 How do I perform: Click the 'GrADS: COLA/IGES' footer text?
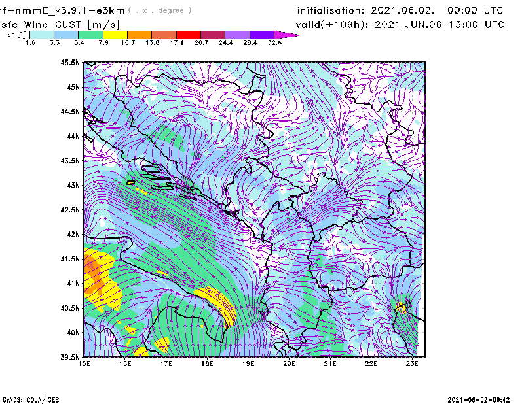[x=31, y=400]
